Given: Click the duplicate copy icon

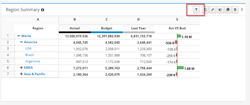Looking at the screenshot, I should pyautogui.click(x=228, y=10).
